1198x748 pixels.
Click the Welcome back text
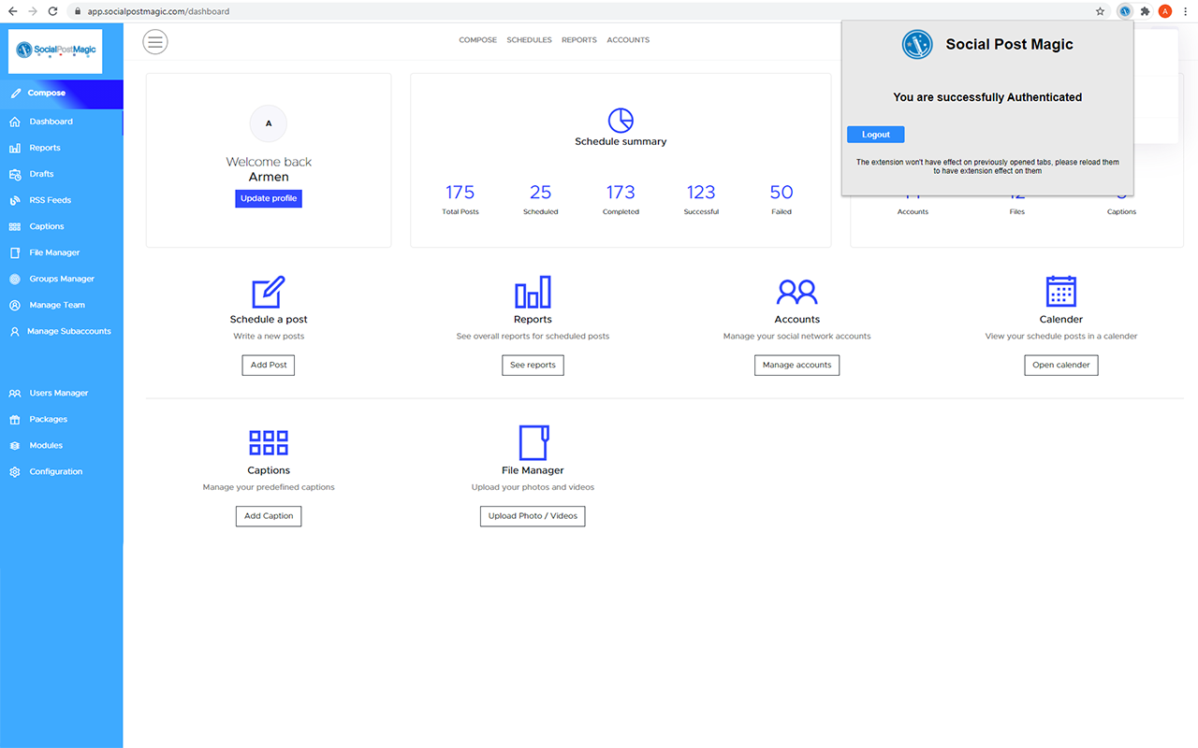click(x=269, y=162)
